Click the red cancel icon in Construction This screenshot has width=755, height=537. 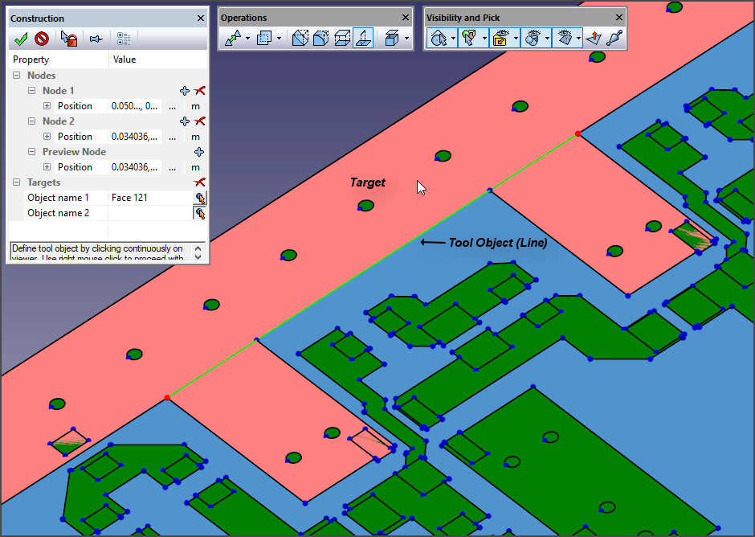42,39
